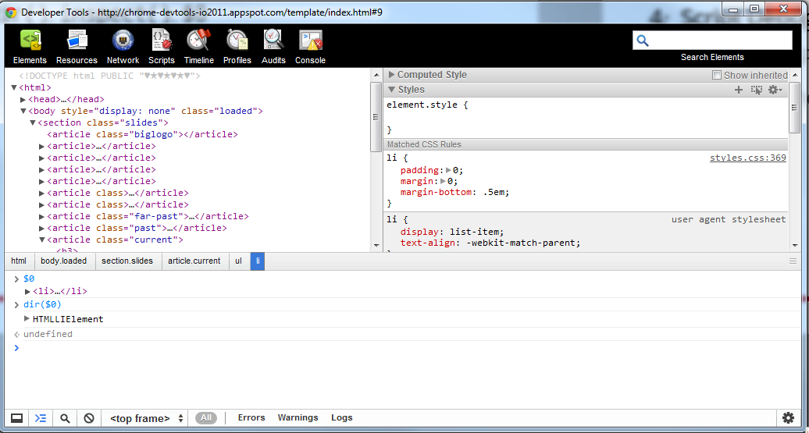
Task: Enable the Show inherited checkbox
Action: (716, 75)
